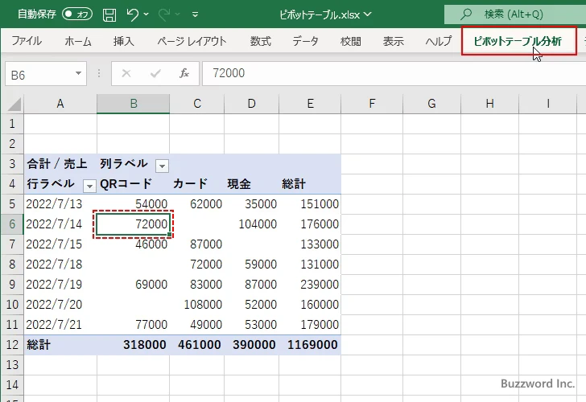The width and height of the screenshot is (586, 402).
Task: Select column C header
Action: point(197,104)
